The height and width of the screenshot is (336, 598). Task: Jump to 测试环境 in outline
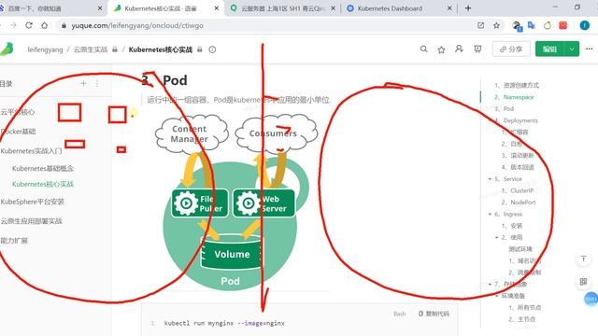520,249
